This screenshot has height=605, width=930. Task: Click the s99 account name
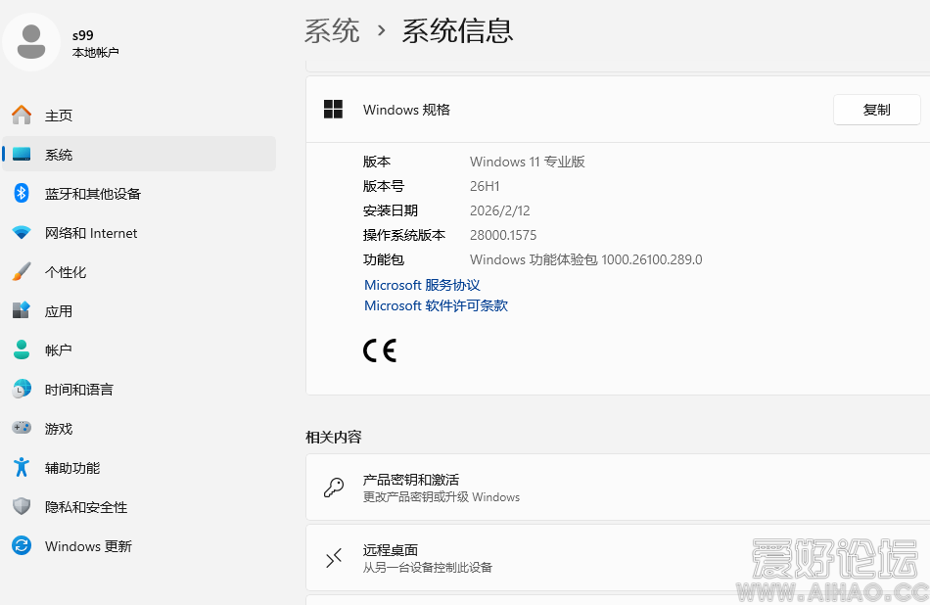pyautogui.click(x=83, y=35)
